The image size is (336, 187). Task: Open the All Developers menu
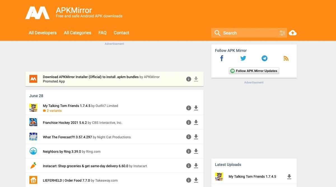[x=43, y=33]
